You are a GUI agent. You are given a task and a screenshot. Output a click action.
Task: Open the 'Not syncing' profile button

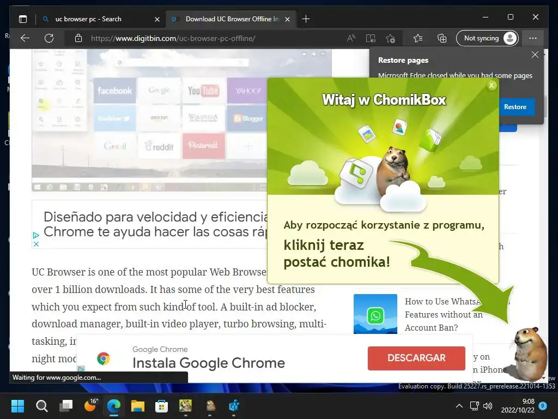[487, 38]
